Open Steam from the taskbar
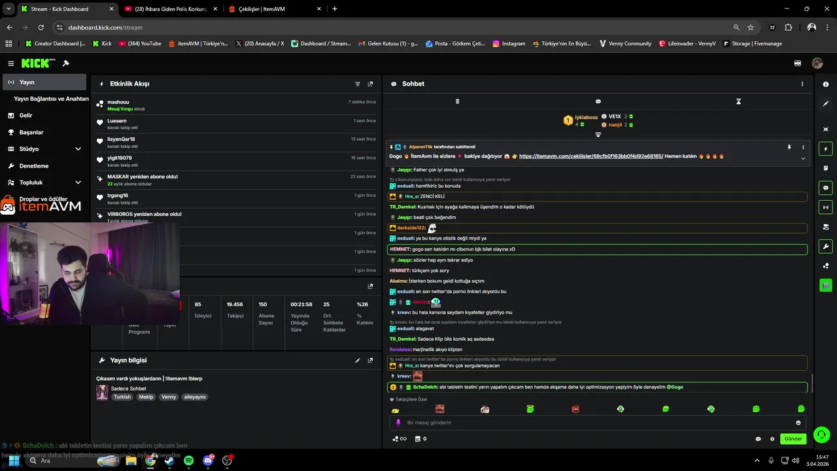Viewport: 837px width, 471px height. 169,461
